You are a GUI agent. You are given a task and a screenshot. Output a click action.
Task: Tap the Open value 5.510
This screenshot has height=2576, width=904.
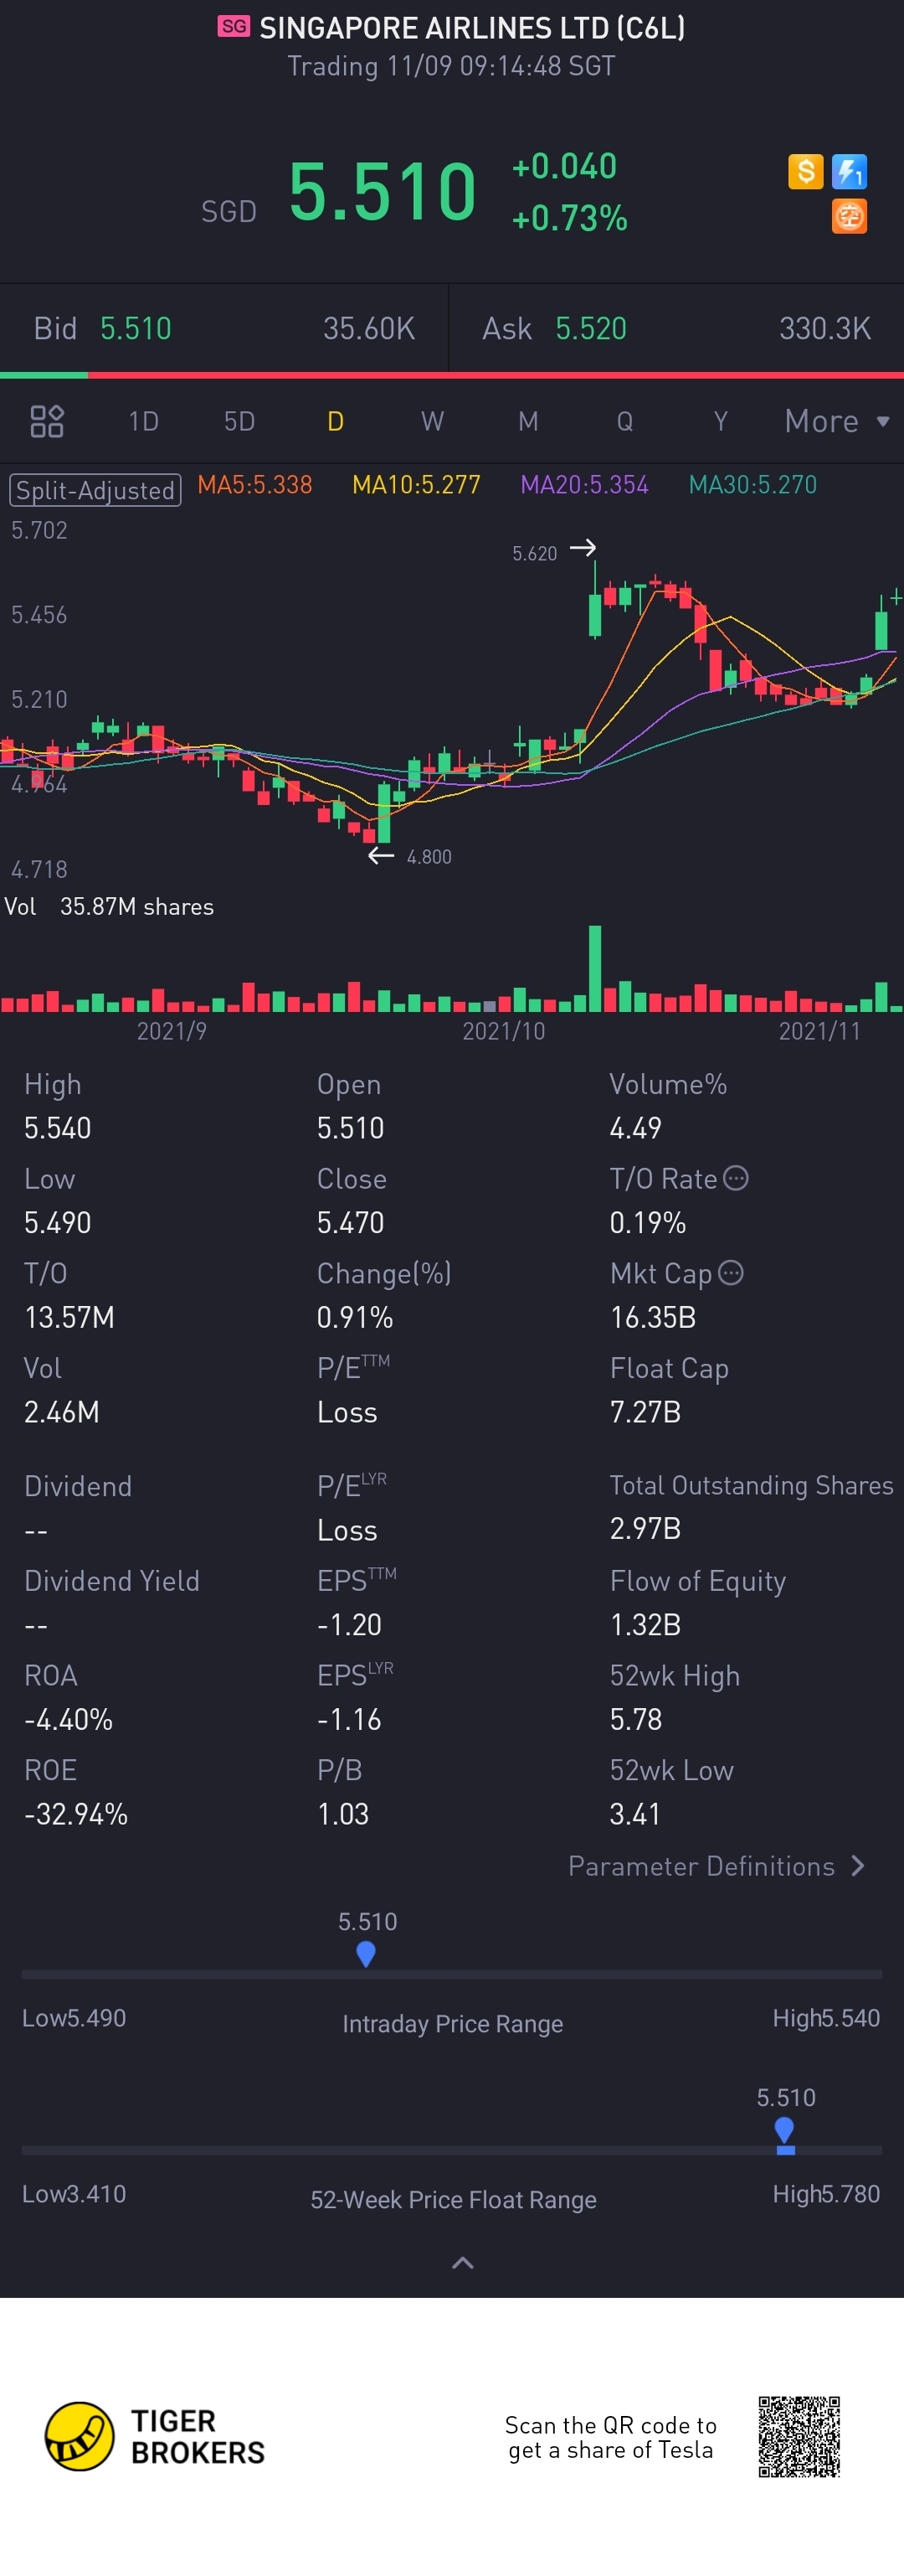tap(351, 1128)
